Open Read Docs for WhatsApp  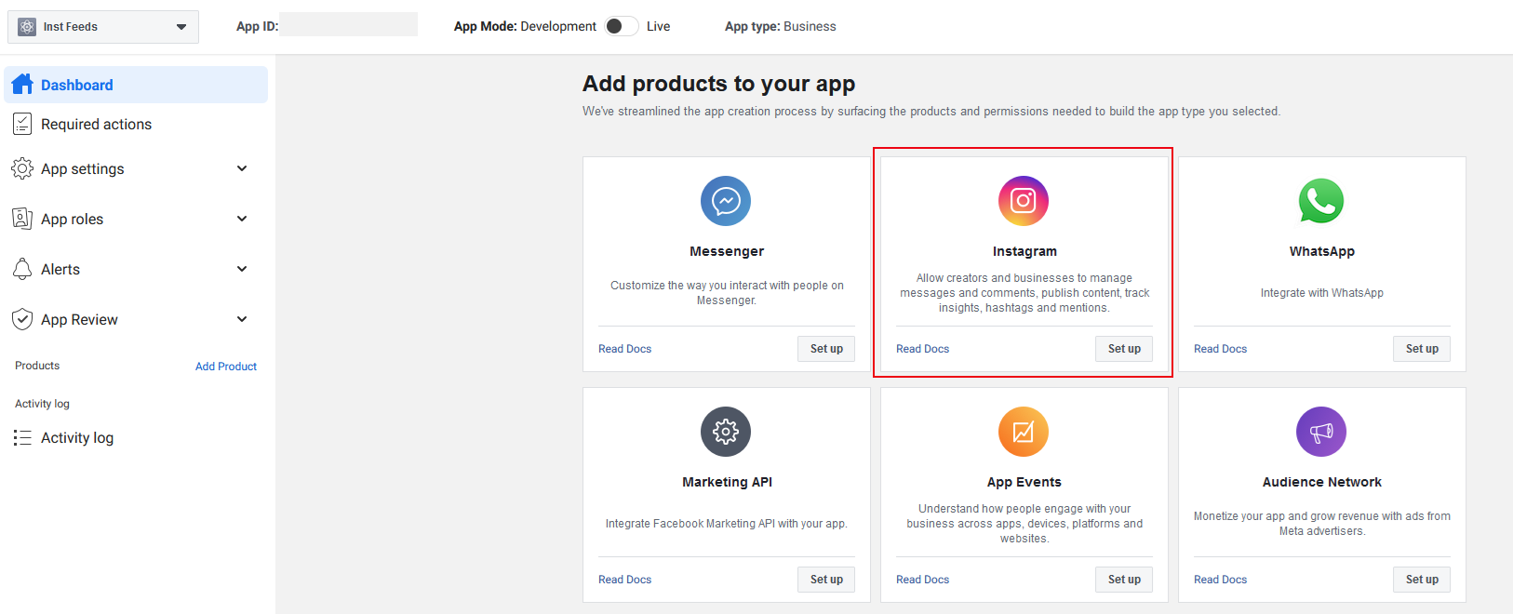pos(1220,349)
